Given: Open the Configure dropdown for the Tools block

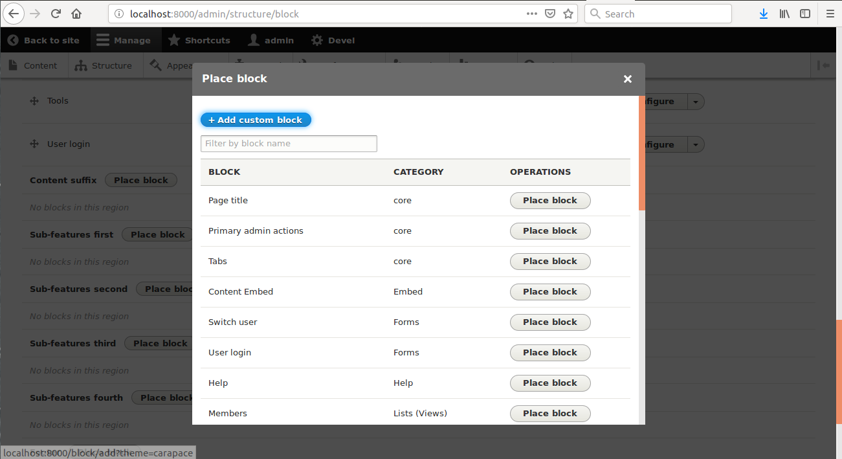Looking at the screenshot, I should point(696,101).
